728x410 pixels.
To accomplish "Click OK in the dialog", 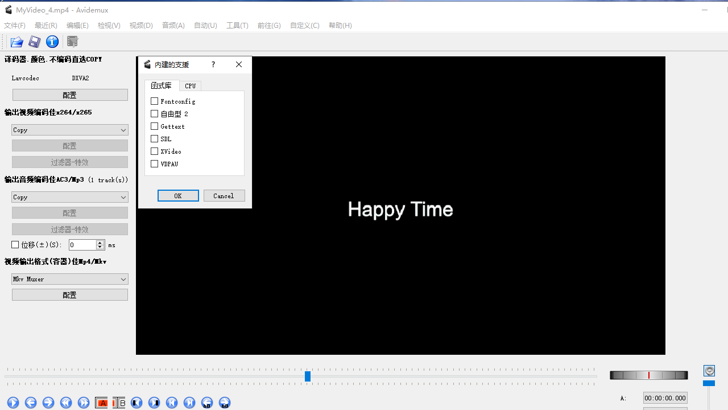I will tap(178, 196).
